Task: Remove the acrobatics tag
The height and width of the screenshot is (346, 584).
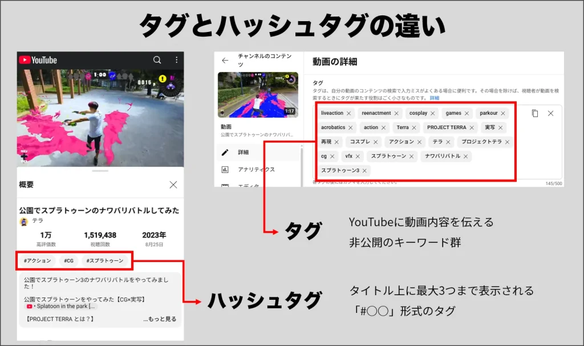Action: click(x=351, y=127)
